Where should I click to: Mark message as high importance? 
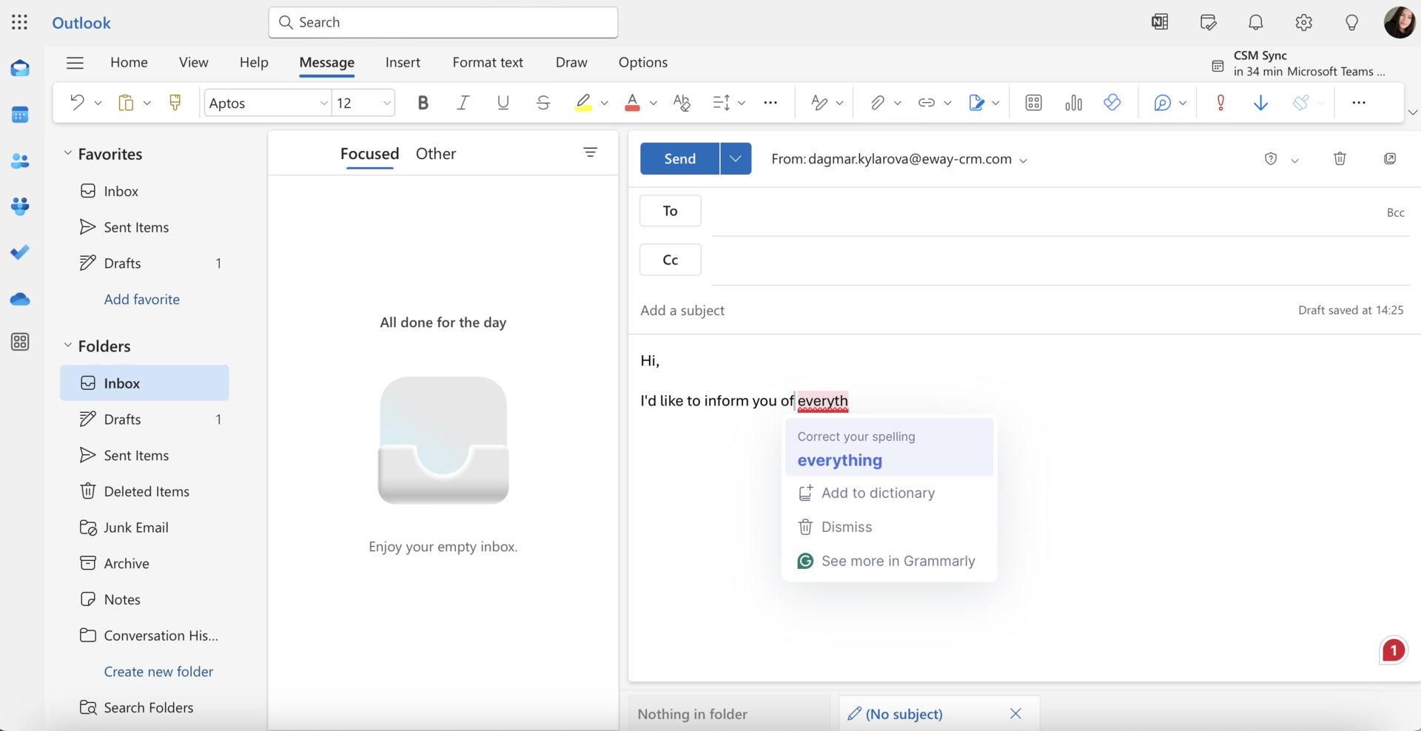1220,102
